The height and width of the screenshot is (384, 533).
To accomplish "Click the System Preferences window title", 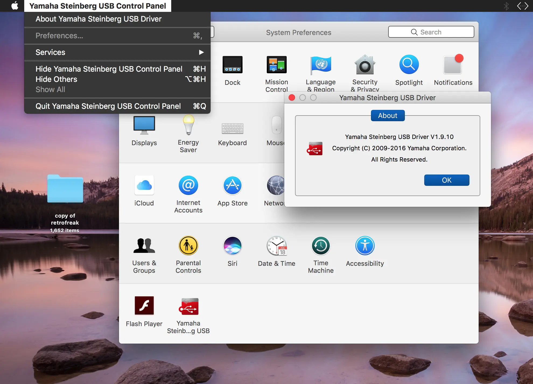I will 299,32.
